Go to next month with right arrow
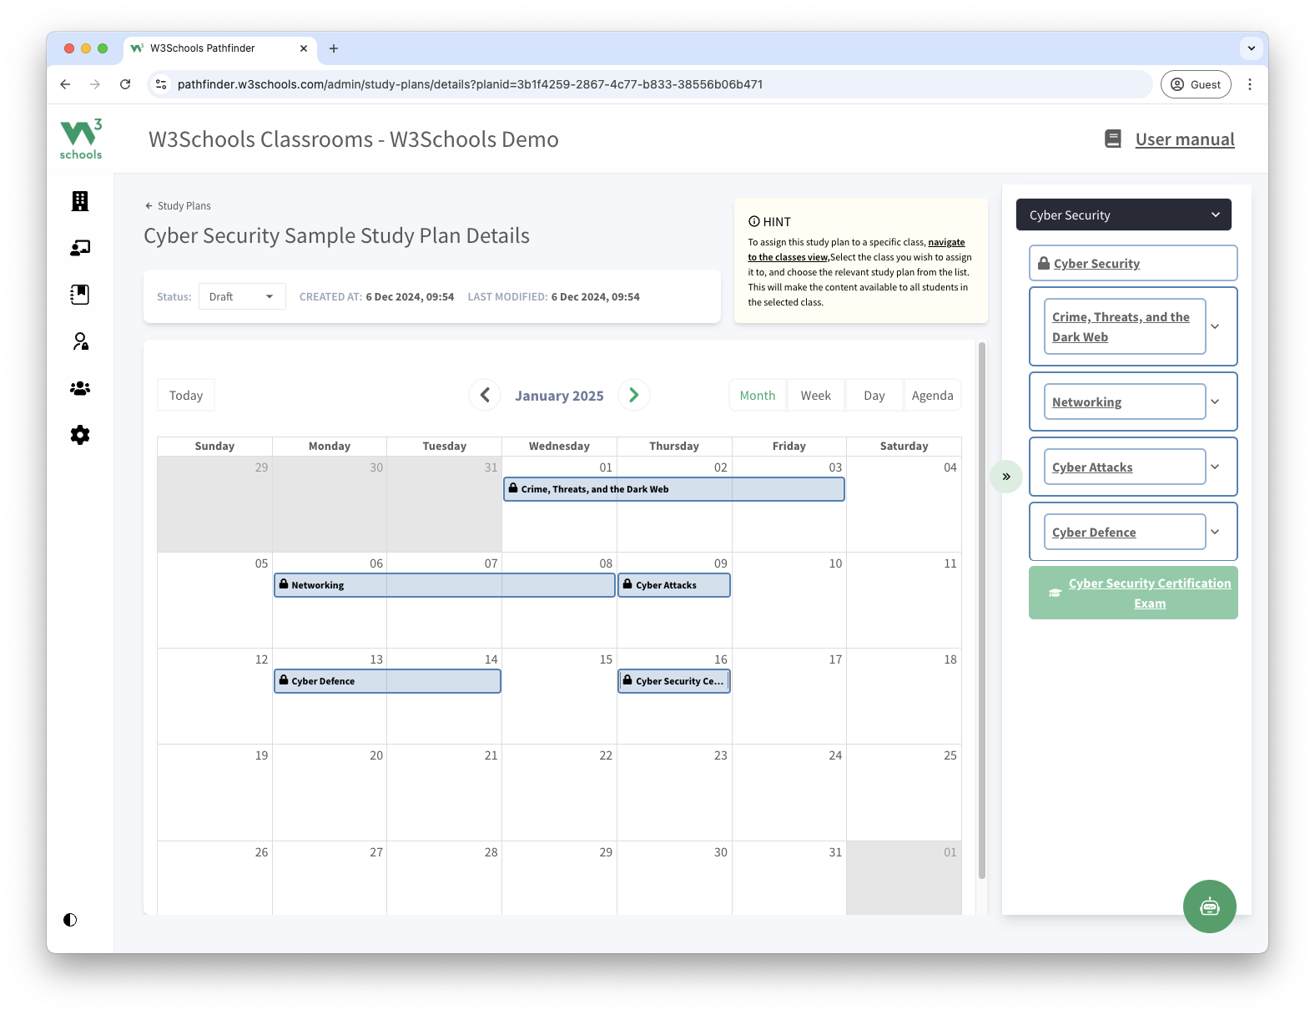This screenshot has height=1015, width=1315. tap(634, 395)
